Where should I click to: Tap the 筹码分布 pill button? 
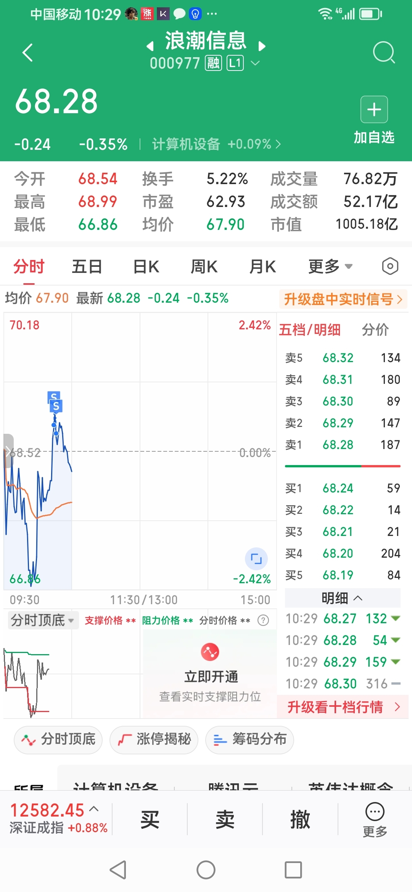click(249, 740)
